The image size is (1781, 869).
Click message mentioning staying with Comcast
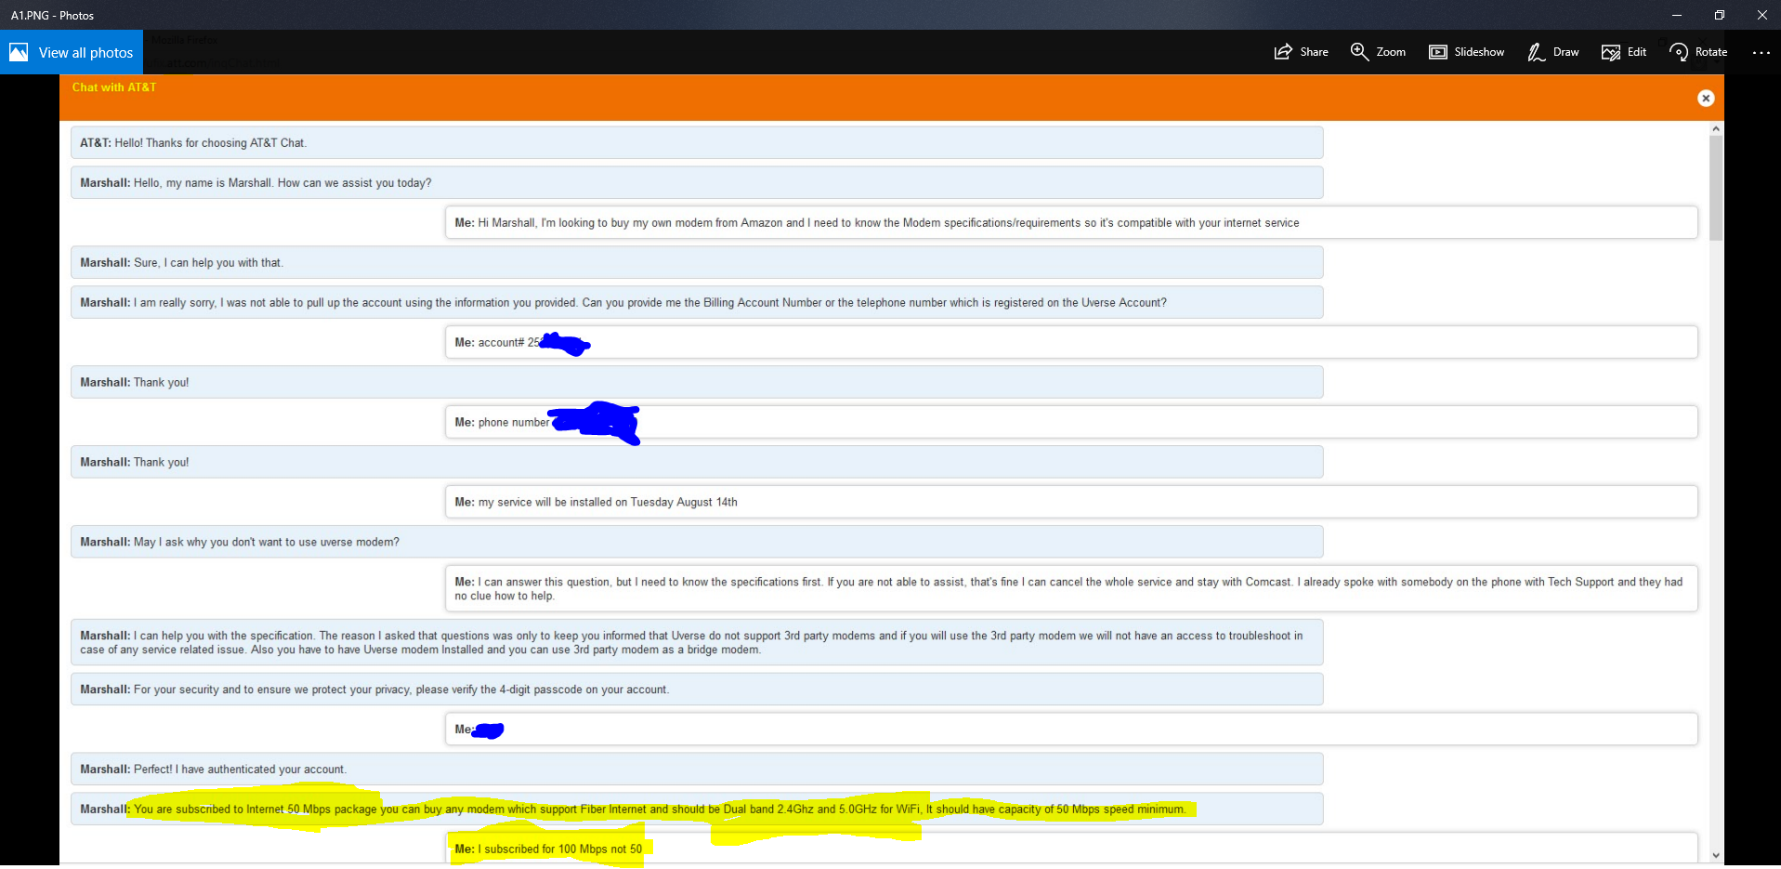[1071, 589]
